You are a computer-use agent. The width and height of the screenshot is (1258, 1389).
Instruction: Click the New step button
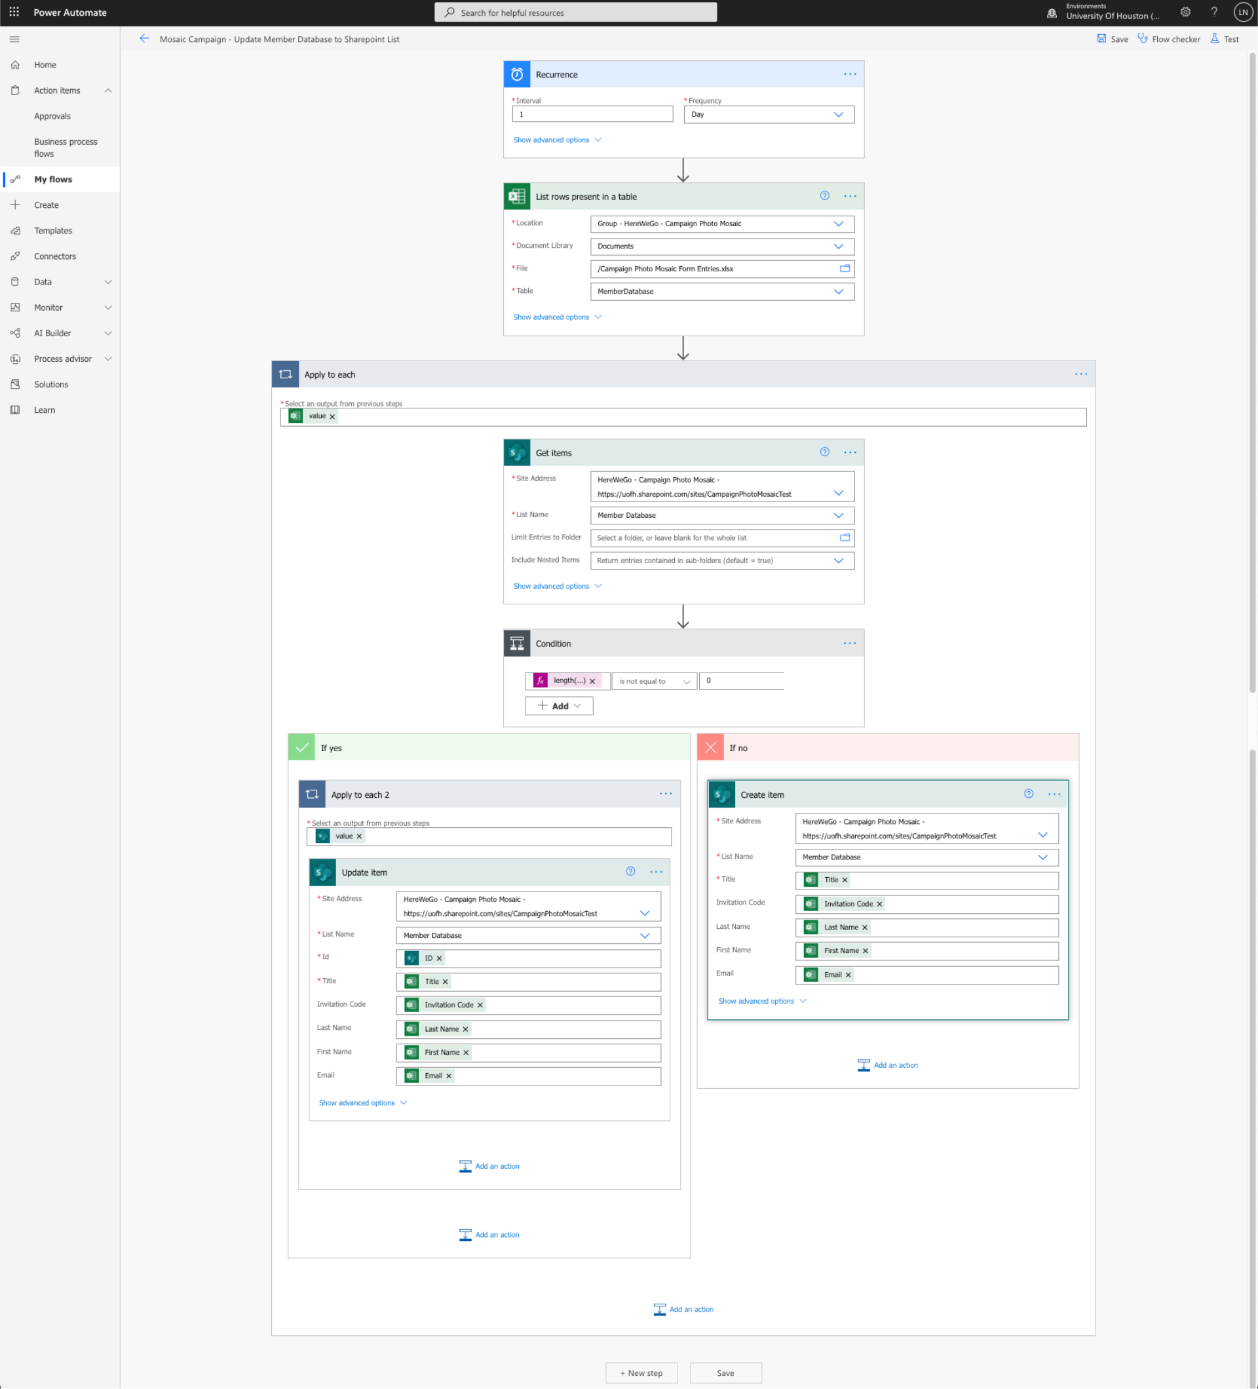641,1373
